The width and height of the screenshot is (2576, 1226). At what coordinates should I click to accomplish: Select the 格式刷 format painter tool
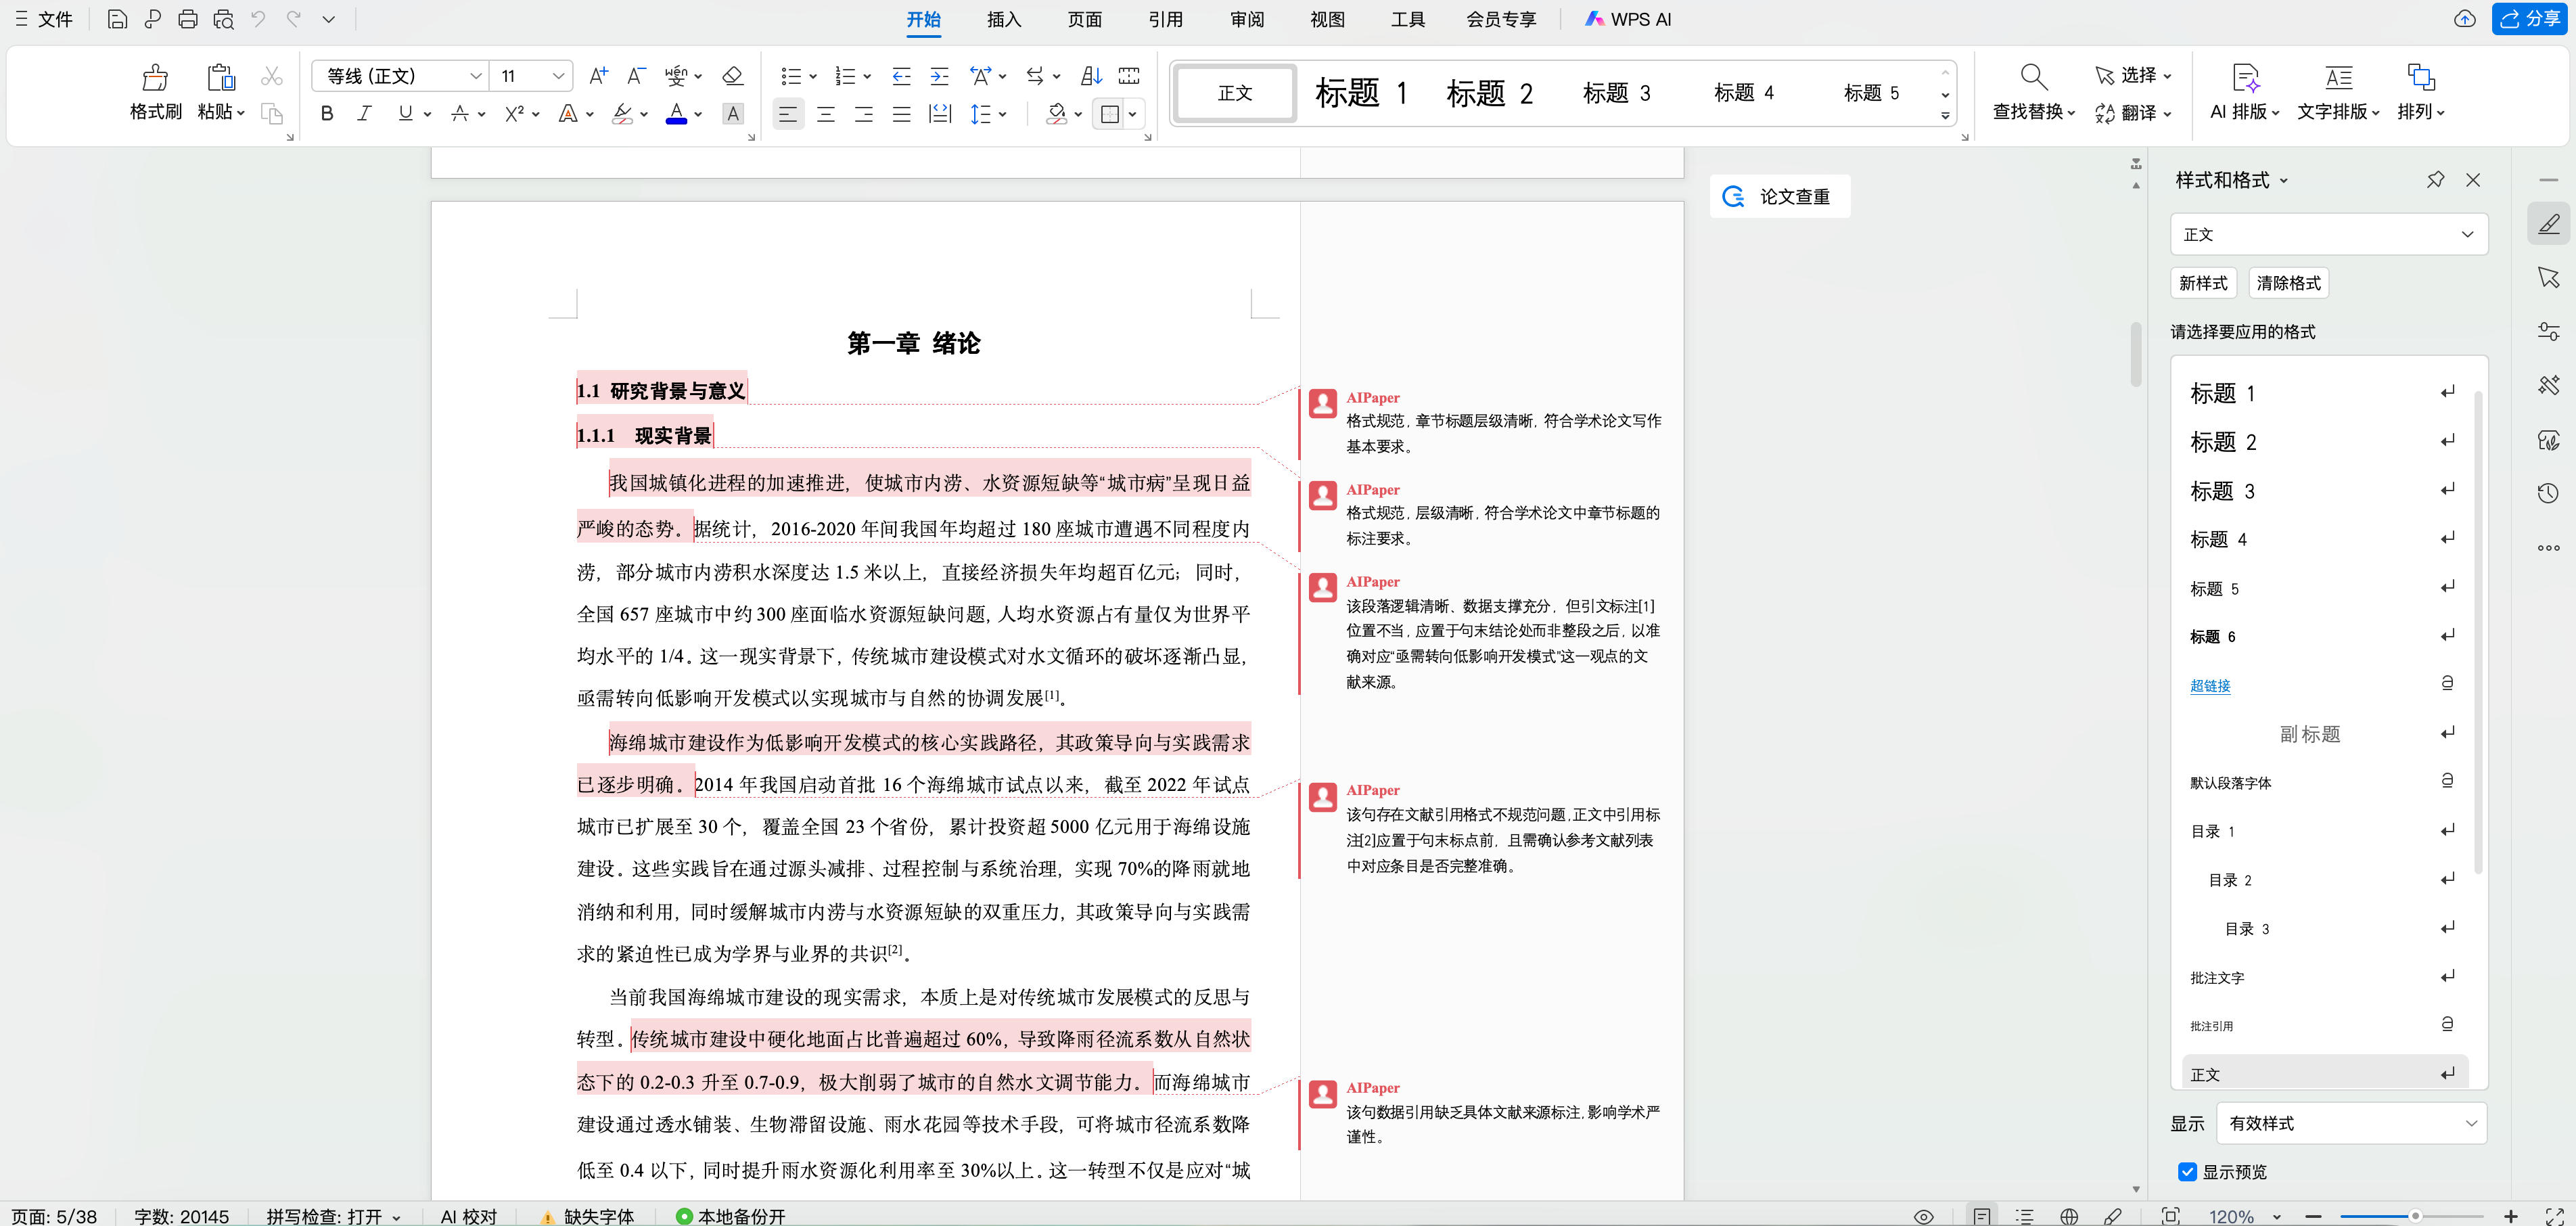tap(155, 92)
